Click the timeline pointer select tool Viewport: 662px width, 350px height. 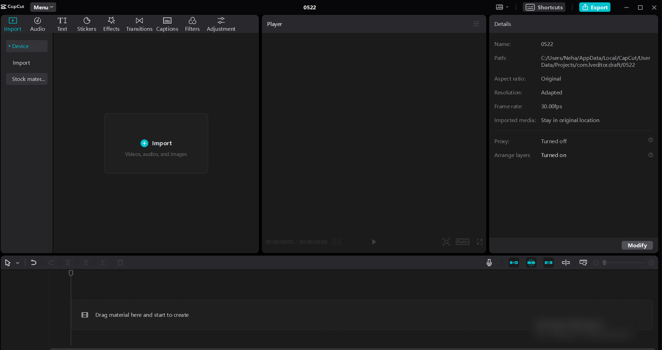tap(8, 263)
